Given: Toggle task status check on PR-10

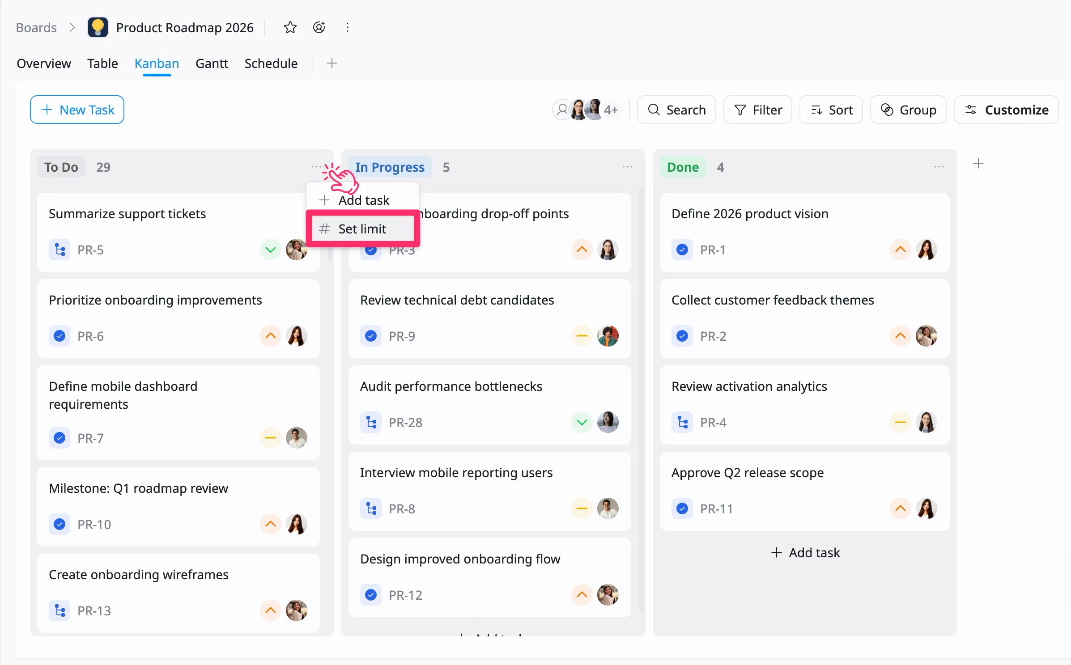Looking at the screenshot, I should [59, 524].
